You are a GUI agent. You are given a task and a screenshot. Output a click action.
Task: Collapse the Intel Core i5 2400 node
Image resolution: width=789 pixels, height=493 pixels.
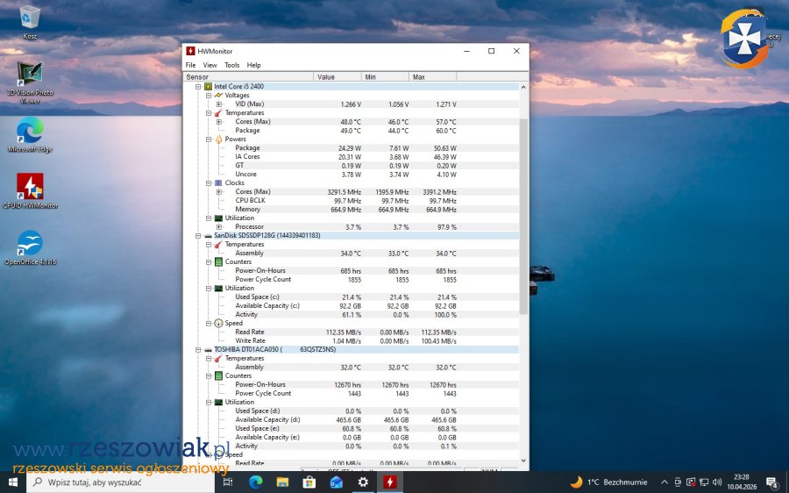(198, 87)
